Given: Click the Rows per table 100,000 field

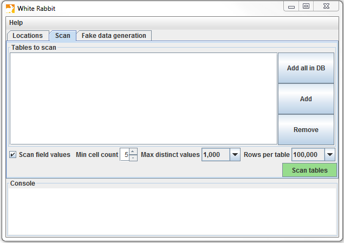Looking at the screenshot, I should pyautogui.click(x=308, y=155).
